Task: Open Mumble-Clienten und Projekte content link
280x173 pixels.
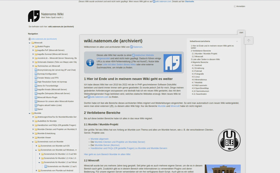Action: click(120, 142)
